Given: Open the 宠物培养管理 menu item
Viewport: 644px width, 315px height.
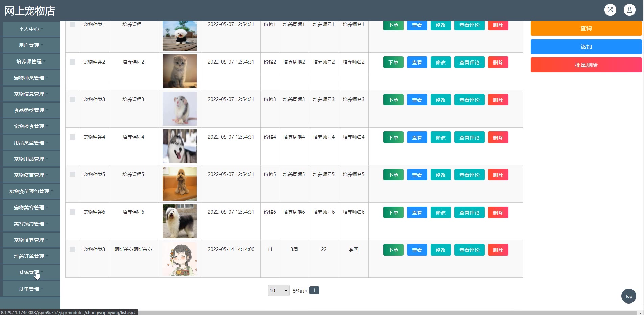Looking at the screenshot, I should tap(31, 240).
